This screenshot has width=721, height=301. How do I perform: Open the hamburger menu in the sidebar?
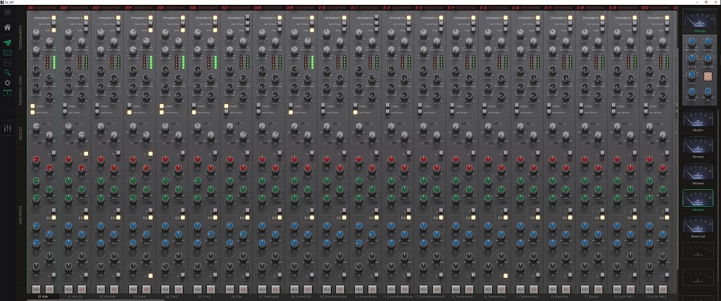coord(7,13)
